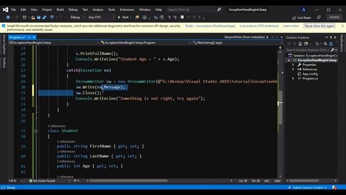Click the ADMIN badge button

[x=334, y=17]
